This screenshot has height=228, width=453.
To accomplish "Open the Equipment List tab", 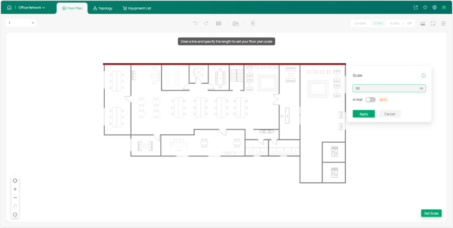I will coord(137,8).
